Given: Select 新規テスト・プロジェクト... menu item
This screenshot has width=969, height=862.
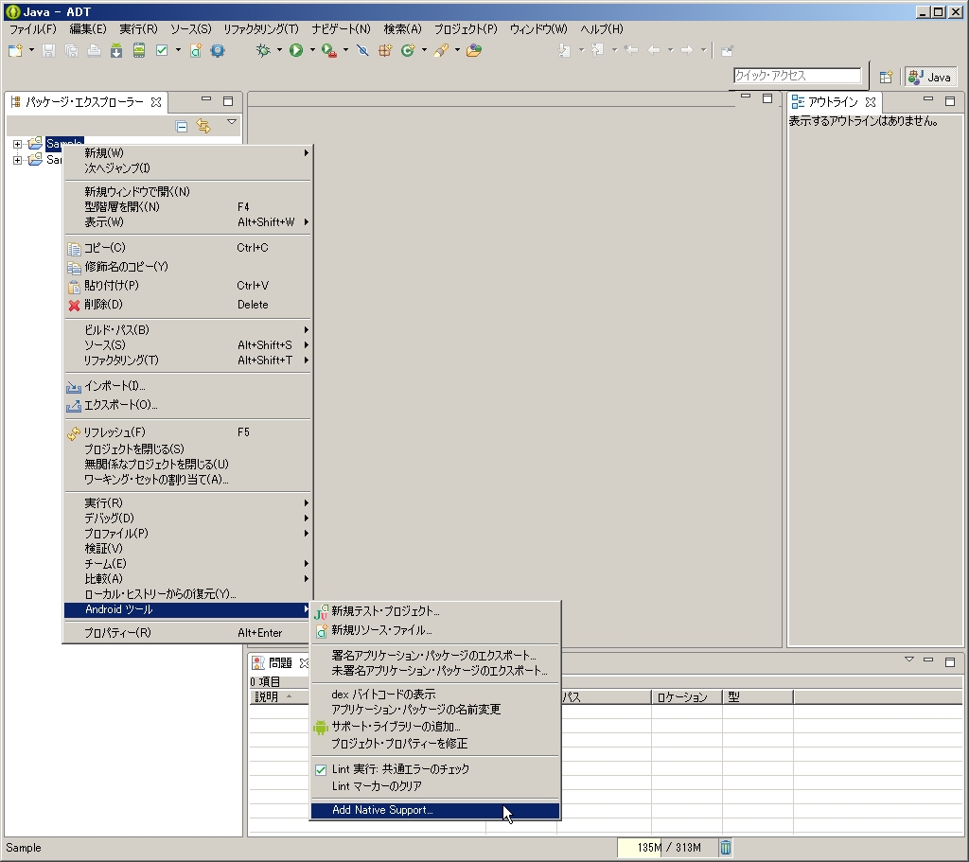Looking at the screenshot, I should point(435,611).
